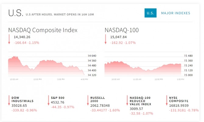This screenshot has width=204, height=122.
Task: Click the NASDAQ-100 value 15,047.84
Action: coord(118,37)
